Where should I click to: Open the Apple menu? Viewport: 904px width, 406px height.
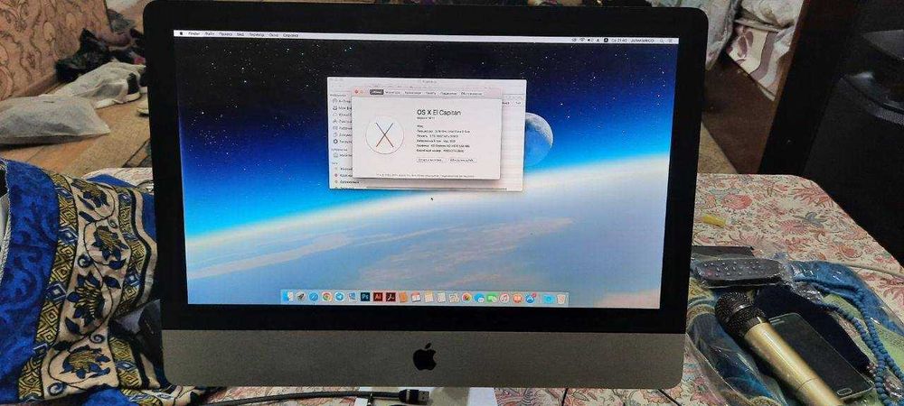point(181,34)
